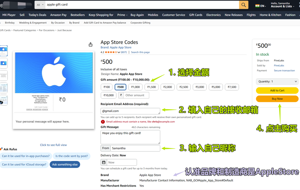Viewport: 300px width, 190px height.
Task: Click the red email error alert icon
Action: click(x=103, y=122)
